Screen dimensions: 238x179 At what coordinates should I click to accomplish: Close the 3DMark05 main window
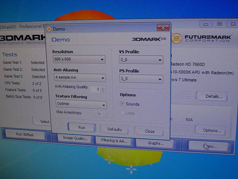pyautogui.click(x=232, y=24)
